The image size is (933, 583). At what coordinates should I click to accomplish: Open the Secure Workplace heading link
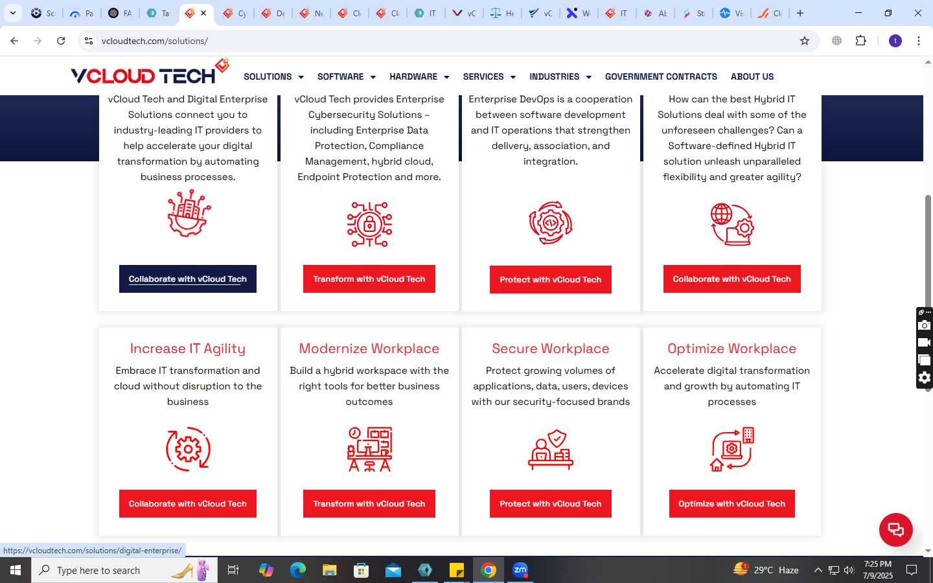point(551,349)
